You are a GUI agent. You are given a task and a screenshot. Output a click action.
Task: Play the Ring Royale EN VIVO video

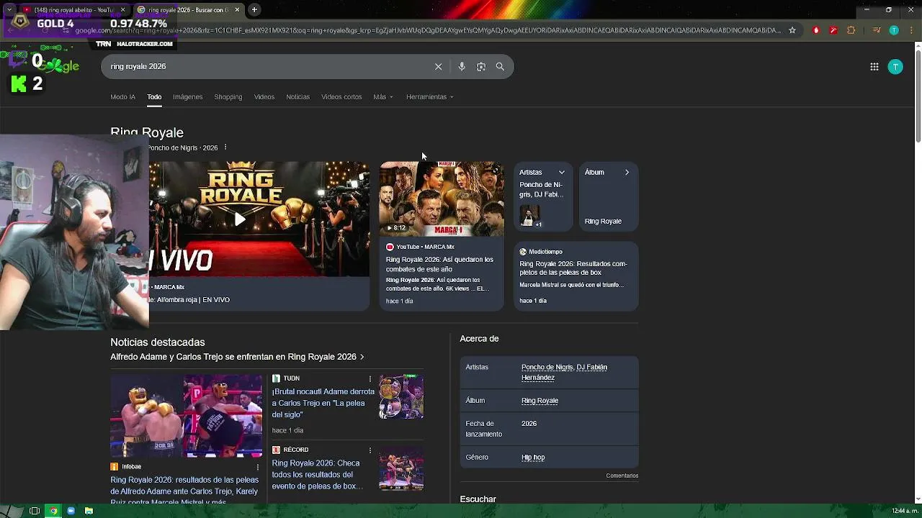pyautogui.click(x=239, y=219)
